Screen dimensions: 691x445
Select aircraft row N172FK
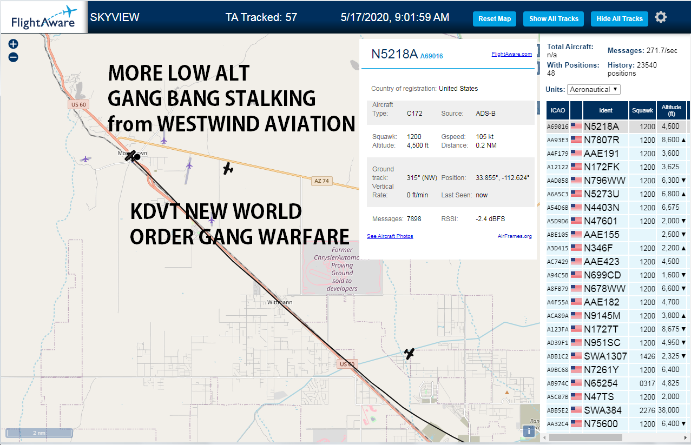click(x=616, y=167)
